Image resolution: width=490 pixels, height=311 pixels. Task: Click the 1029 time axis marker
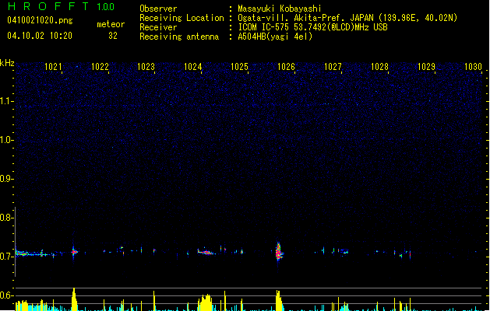pyautogui.click(x=426, y=66)
